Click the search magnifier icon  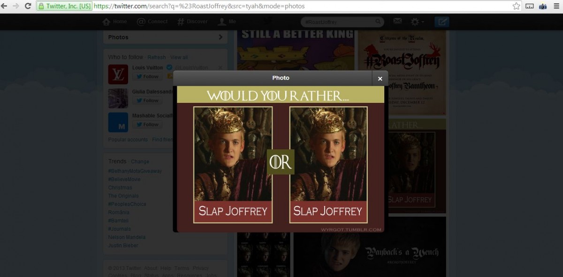[x=378, y=22]
